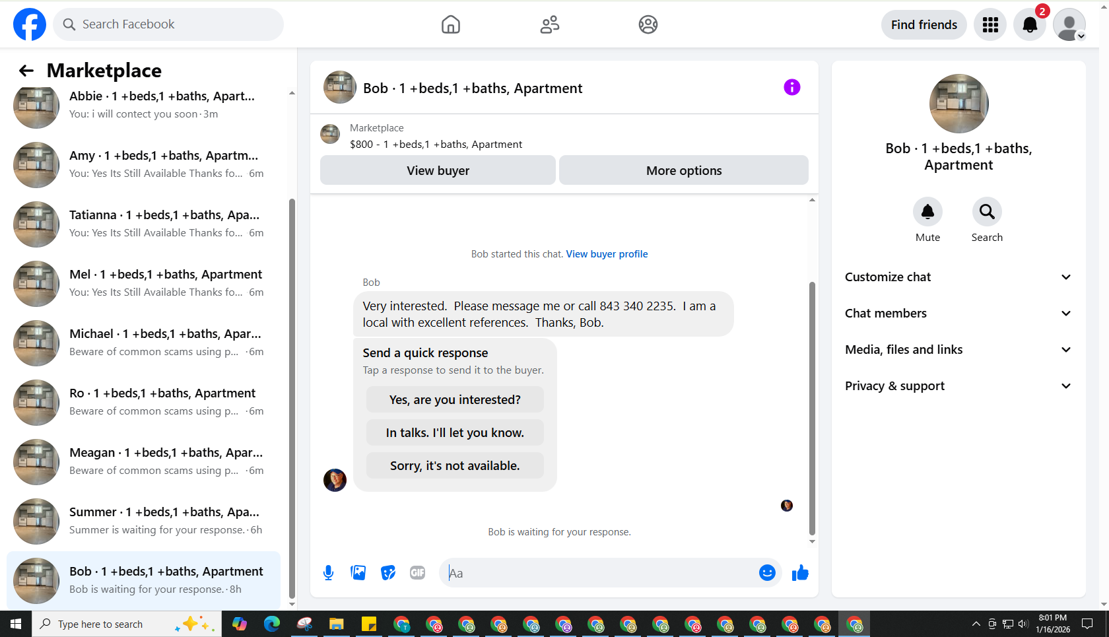This screenshot has width=1109, height=637.
Task: Click the conversation list scrollbar thumb
Action: [292, 398]
